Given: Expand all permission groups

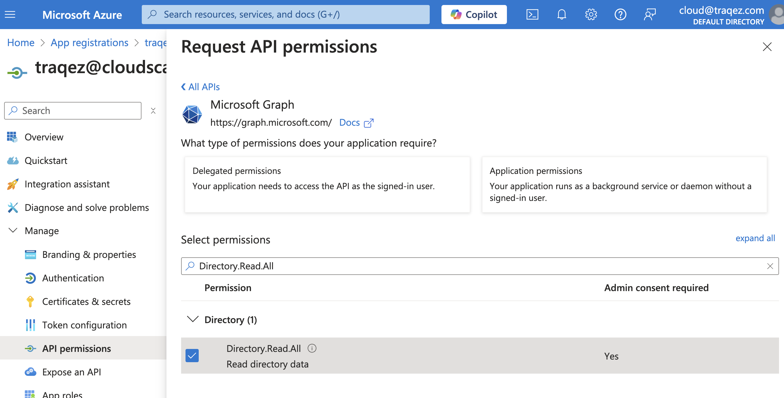Looking at the screenshot, I should click(x=755, y=238).
